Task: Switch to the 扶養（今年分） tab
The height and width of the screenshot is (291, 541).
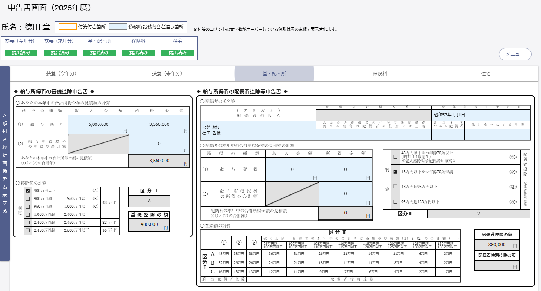Action: click(62, 73)
